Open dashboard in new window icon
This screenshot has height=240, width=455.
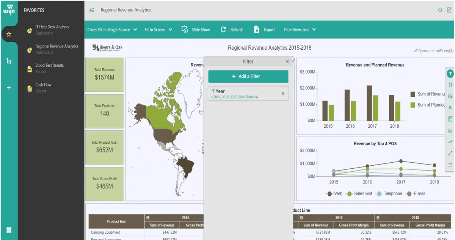[x=449, y=10]
